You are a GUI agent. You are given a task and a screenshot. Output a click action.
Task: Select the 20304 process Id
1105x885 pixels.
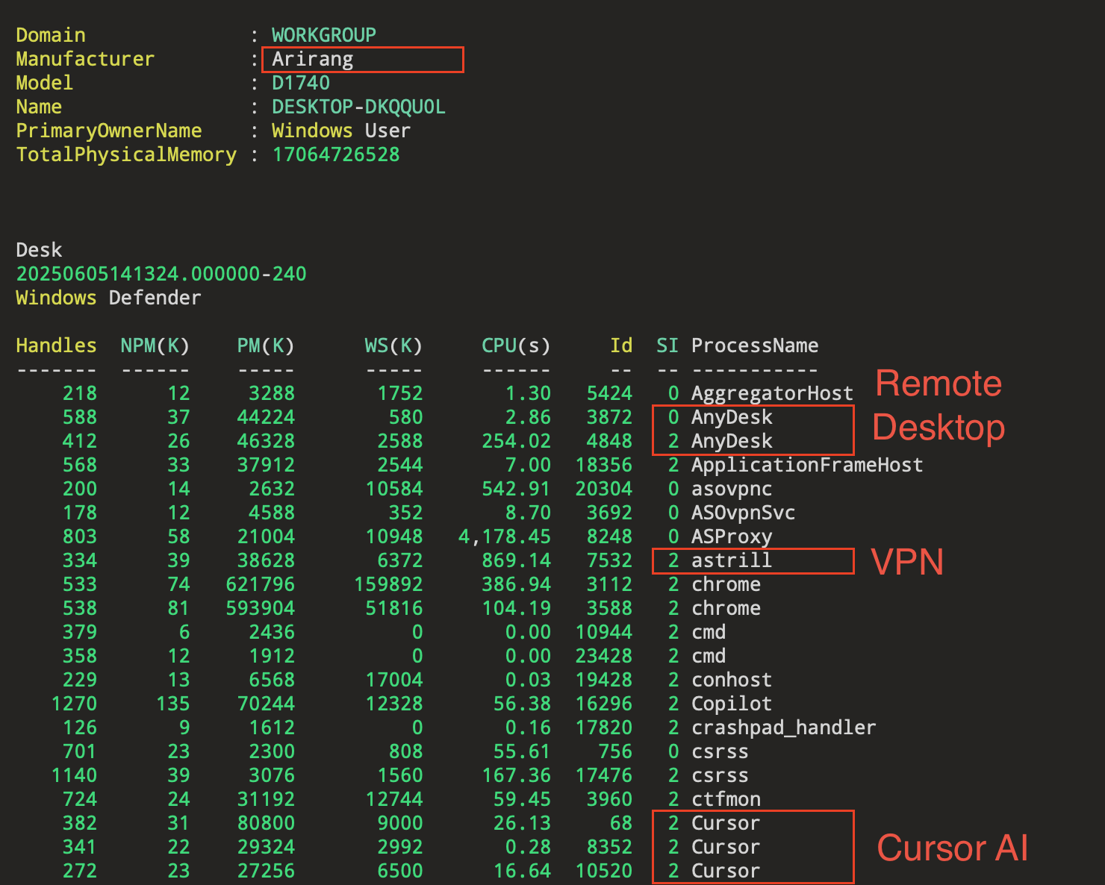click(x=603, y=489)
